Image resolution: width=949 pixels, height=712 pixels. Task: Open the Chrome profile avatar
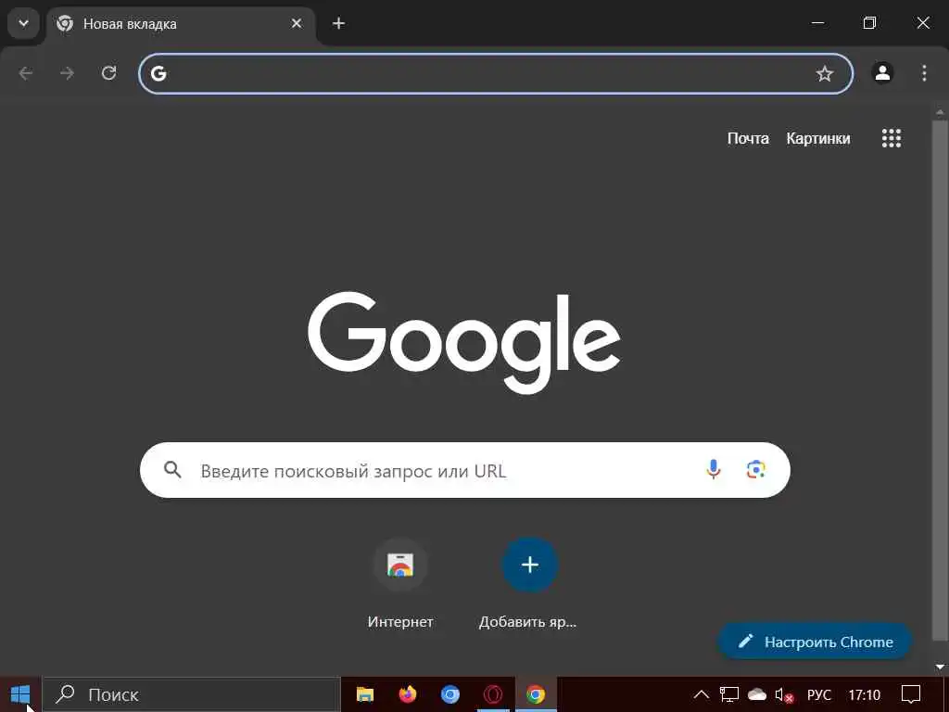point(882,73)
